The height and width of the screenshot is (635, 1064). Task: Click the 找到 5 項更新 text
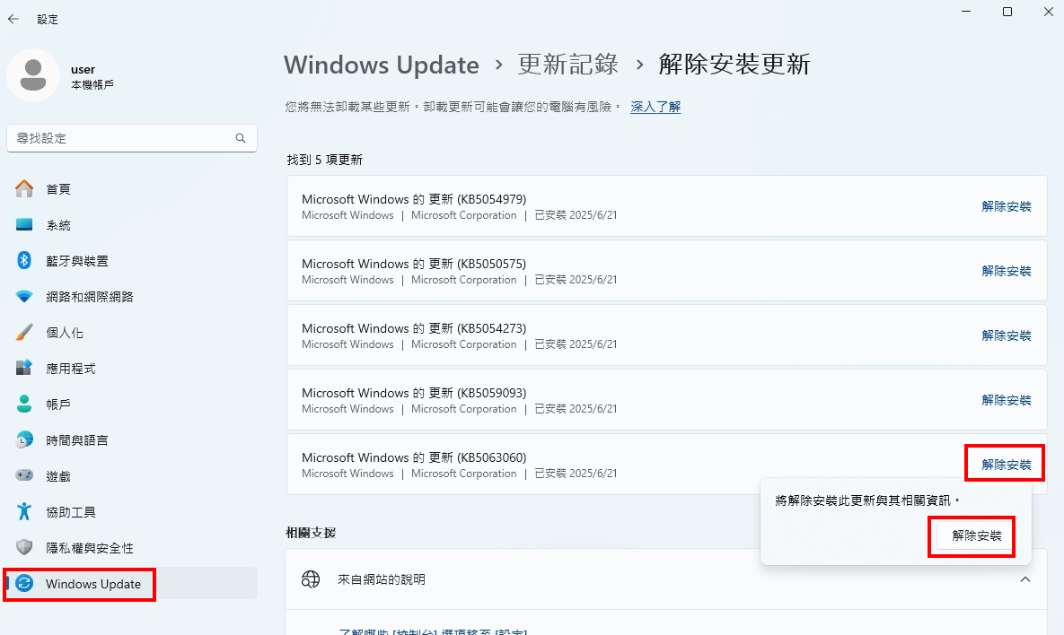point(324,160)
